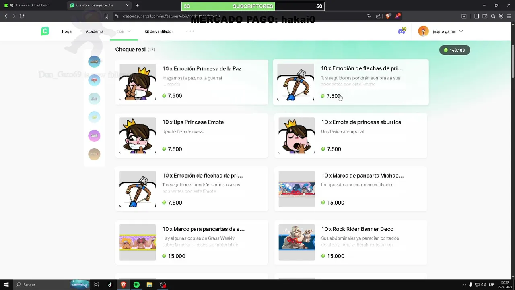Open 10 x Ups Princesa Emote item

[192, 135]
